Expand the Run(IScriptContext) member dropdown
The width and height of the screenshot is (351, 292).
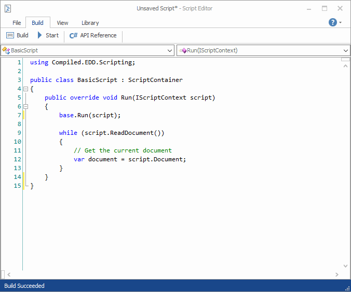point(346,50)
